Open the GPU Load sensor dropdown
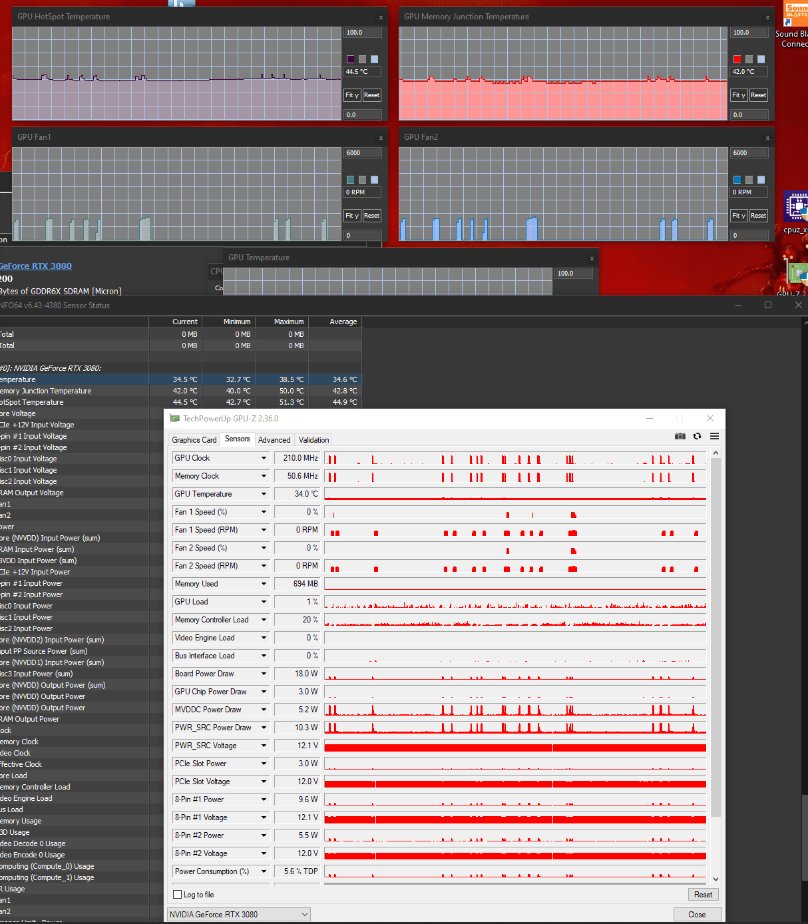 [x=264, y=602]
